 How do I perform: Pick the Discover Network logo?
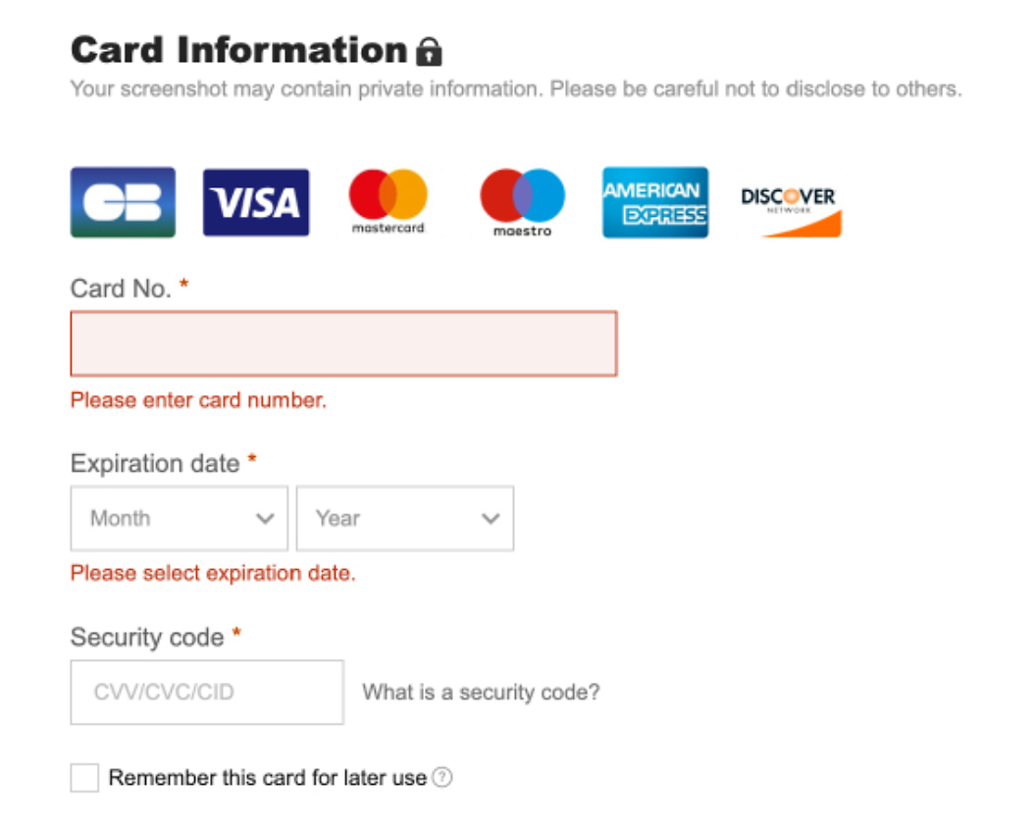pos(790,210)
